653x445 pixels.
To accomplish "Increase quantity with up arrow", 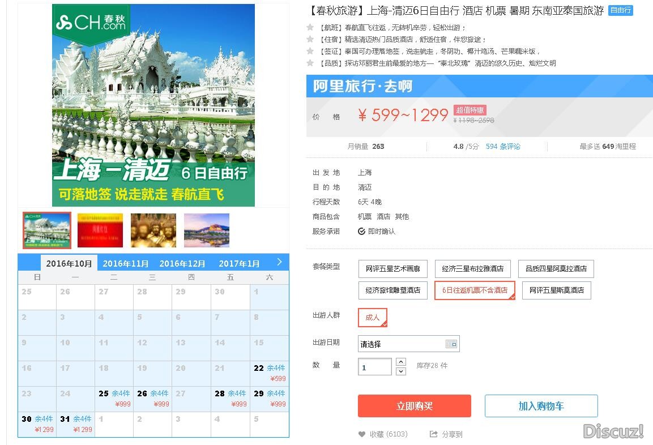I will click(x=400, y=362).
